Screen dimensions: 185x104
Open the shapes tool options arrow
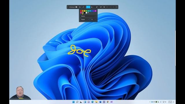(x=93, y=7)
